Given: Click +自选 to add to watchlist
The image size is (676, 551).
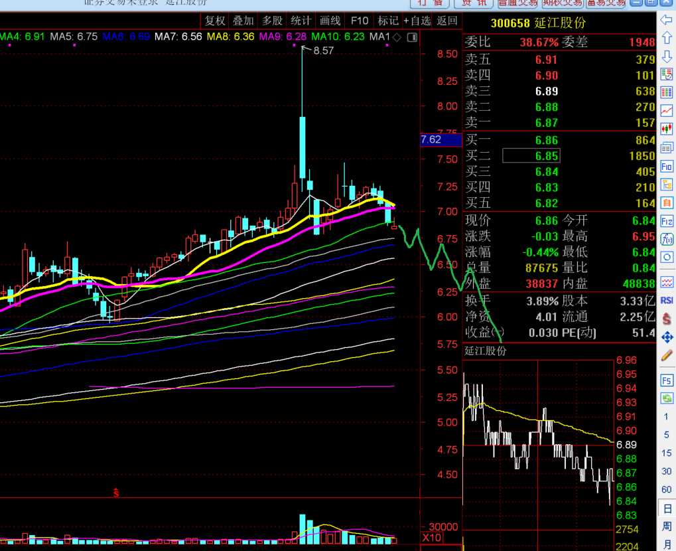Looking at the screenshot, I should (417, 21).
